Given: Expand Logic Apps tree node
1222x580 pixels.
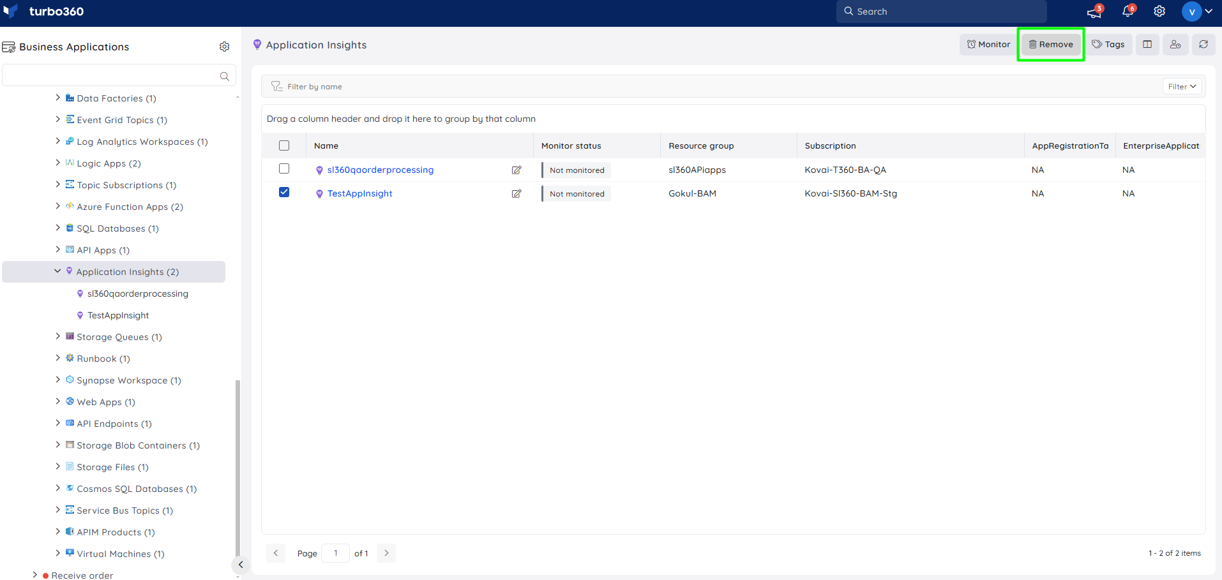Looking at the screenshot, I should pyautogui.click(x=57, y=163).
